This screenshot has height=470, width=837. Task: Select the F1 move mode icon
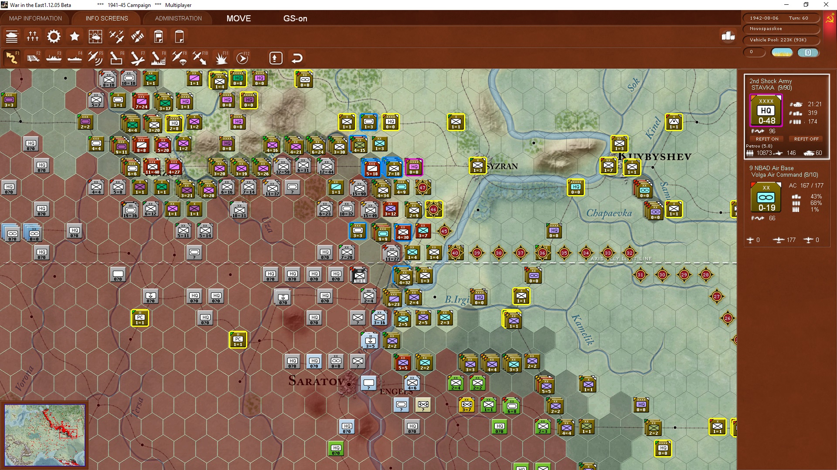click(x=12, y=58)
